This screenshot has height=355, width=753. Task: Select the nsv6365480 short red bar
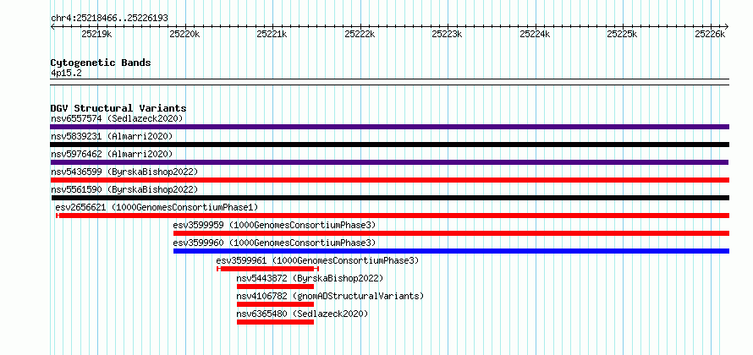275,322
